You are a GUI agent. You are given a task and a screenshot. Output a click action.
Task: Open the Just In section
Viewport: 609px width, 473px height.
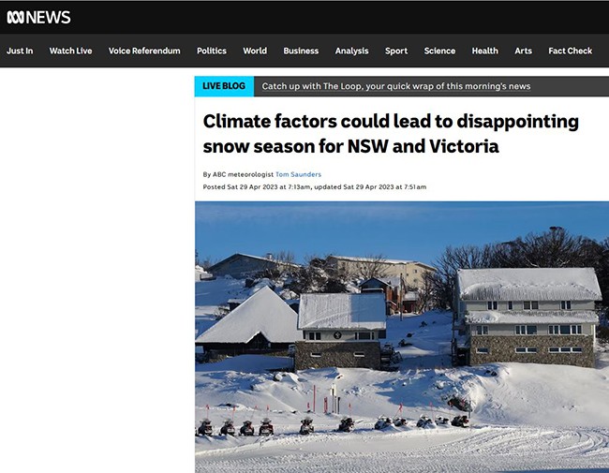[20, 51]
